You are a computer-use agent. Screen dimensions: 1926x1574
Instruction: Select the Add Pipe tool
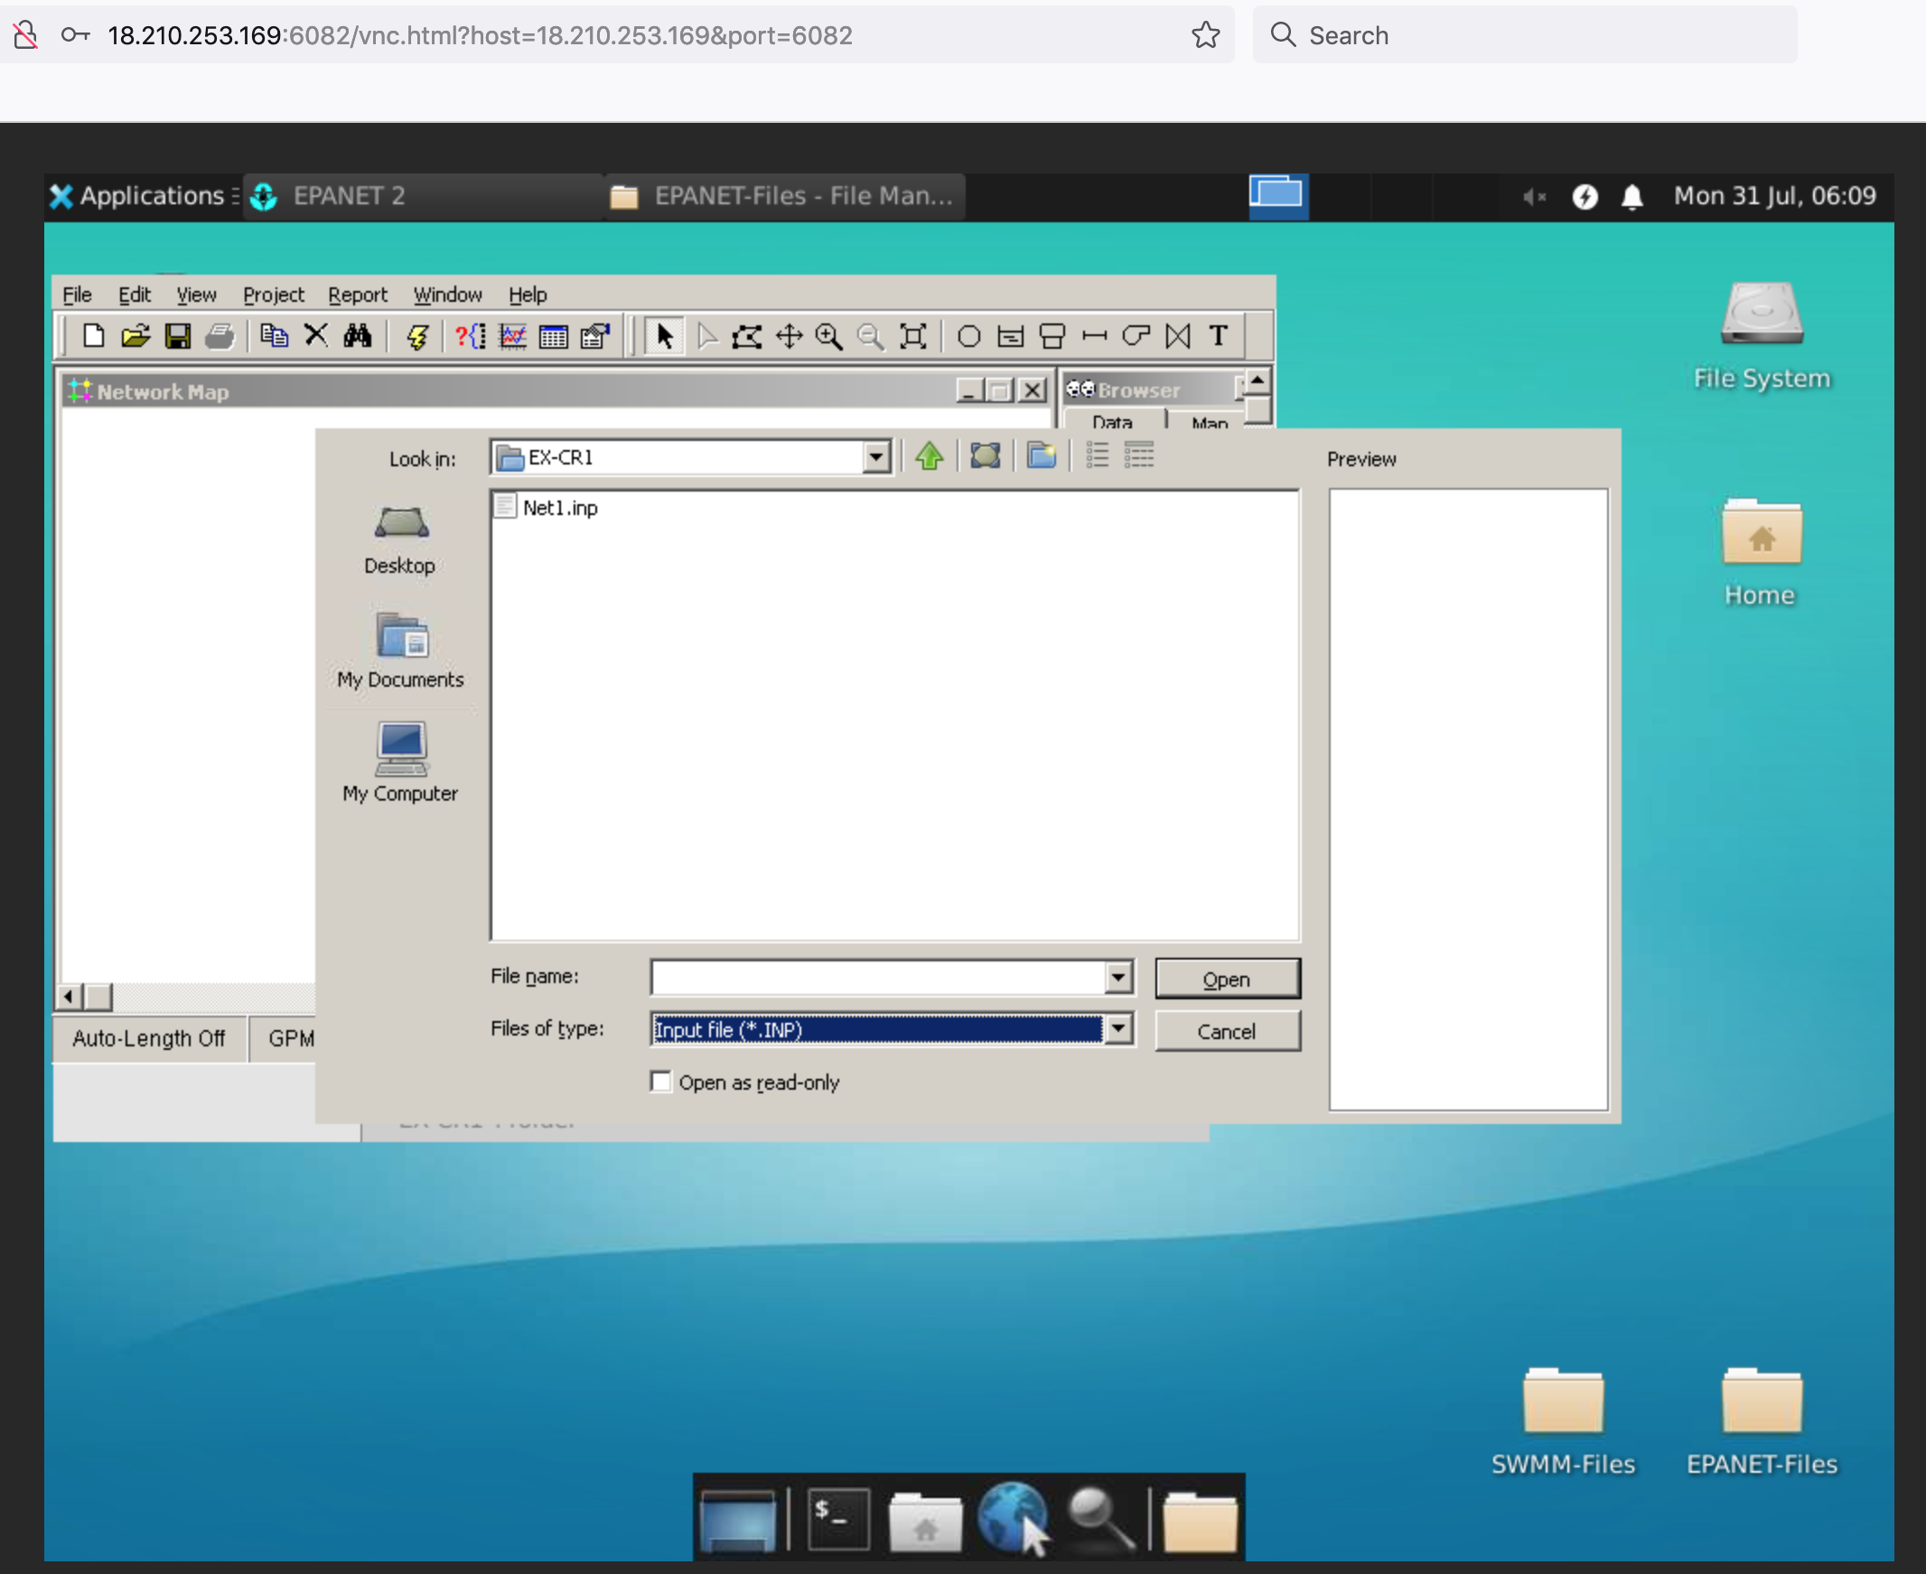[1094, 336]
